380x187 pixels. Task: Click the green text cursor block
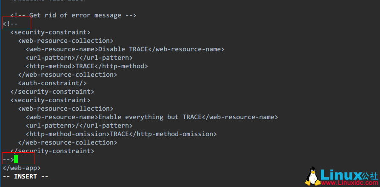[x=16, y=159]
